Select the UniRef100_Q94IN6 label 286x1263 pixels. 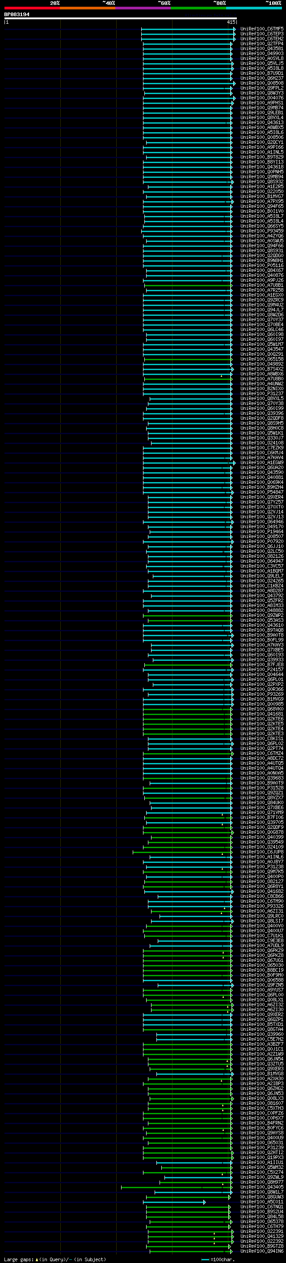[261, 1252]
